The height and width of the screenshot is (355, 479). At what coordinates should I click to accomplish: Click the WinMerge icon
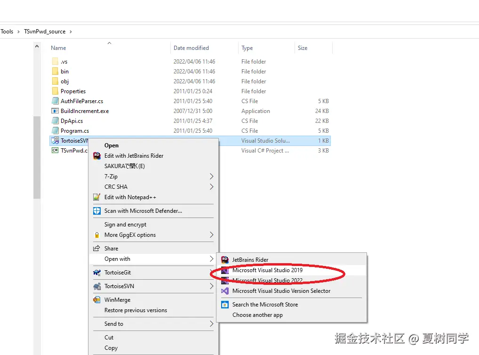point(97,299)
